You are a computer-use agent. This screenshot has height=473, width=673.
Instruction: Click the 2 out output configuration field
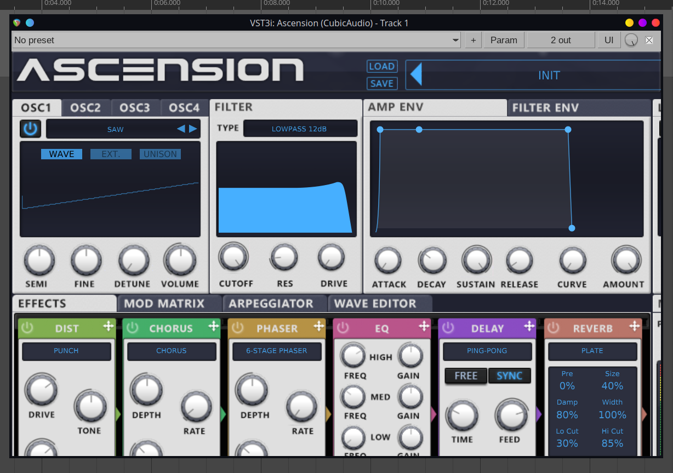pos(560,40)
